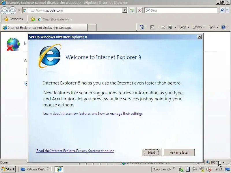Expand the quick launch overflow chevron
231x173 pixels.
(49, 168)
